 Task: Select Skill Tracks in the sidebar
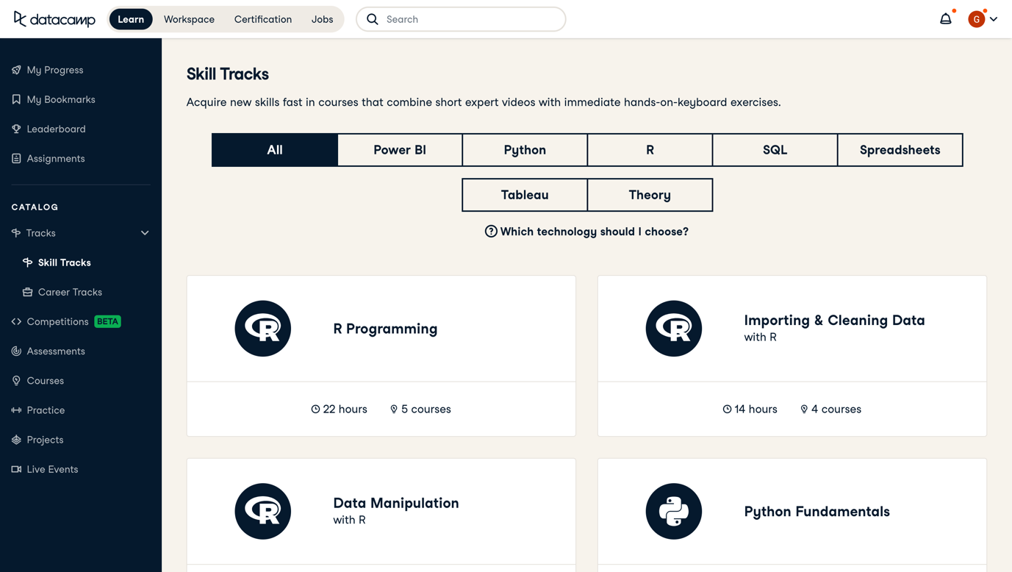[65, 262]
